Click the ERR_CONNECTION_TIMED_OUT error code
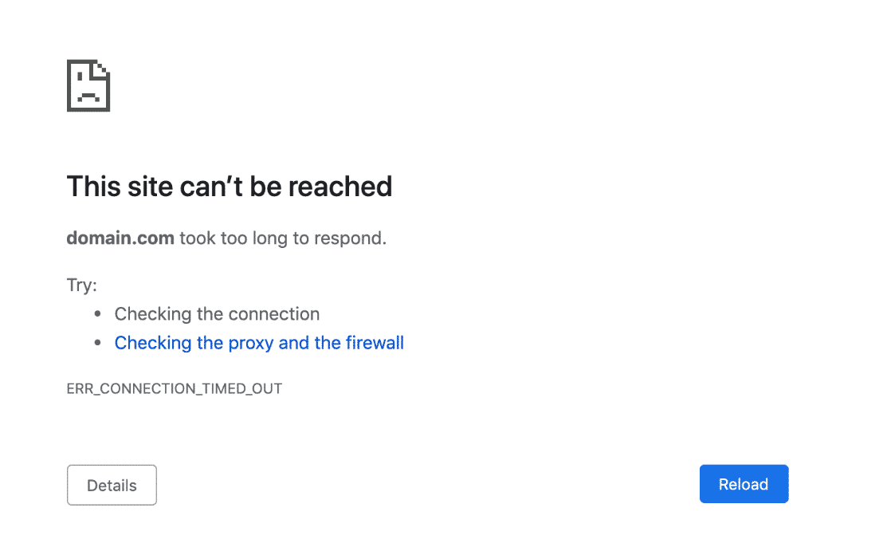The width and height of the screenshot is (887, 555). pyautogui.click(x=175, y=388)
